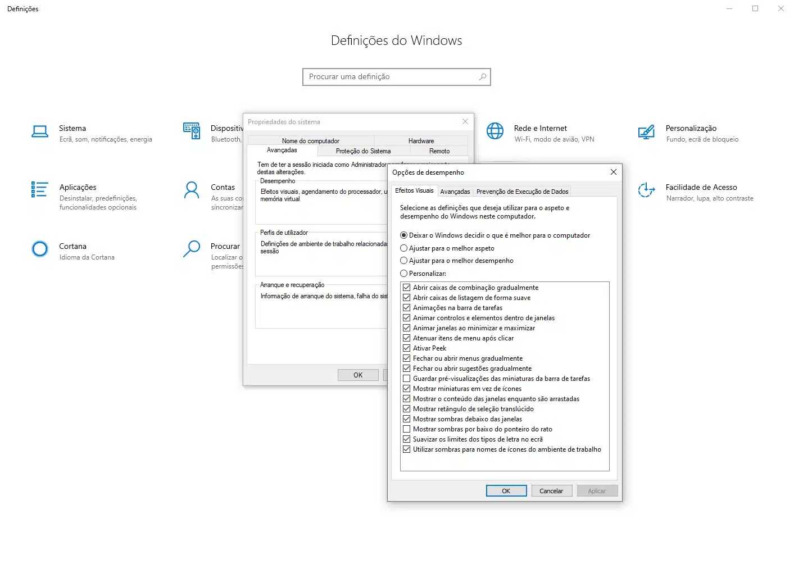Select Ajustar para o melhor desempenho
Image resolution: width=794 pixels, height=573 pixels.
click(403, 261)
